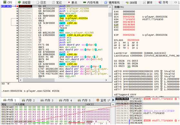
Task: Toggle breakpoint dot on 'push s-player.415094' row
Action: point(17,9)
